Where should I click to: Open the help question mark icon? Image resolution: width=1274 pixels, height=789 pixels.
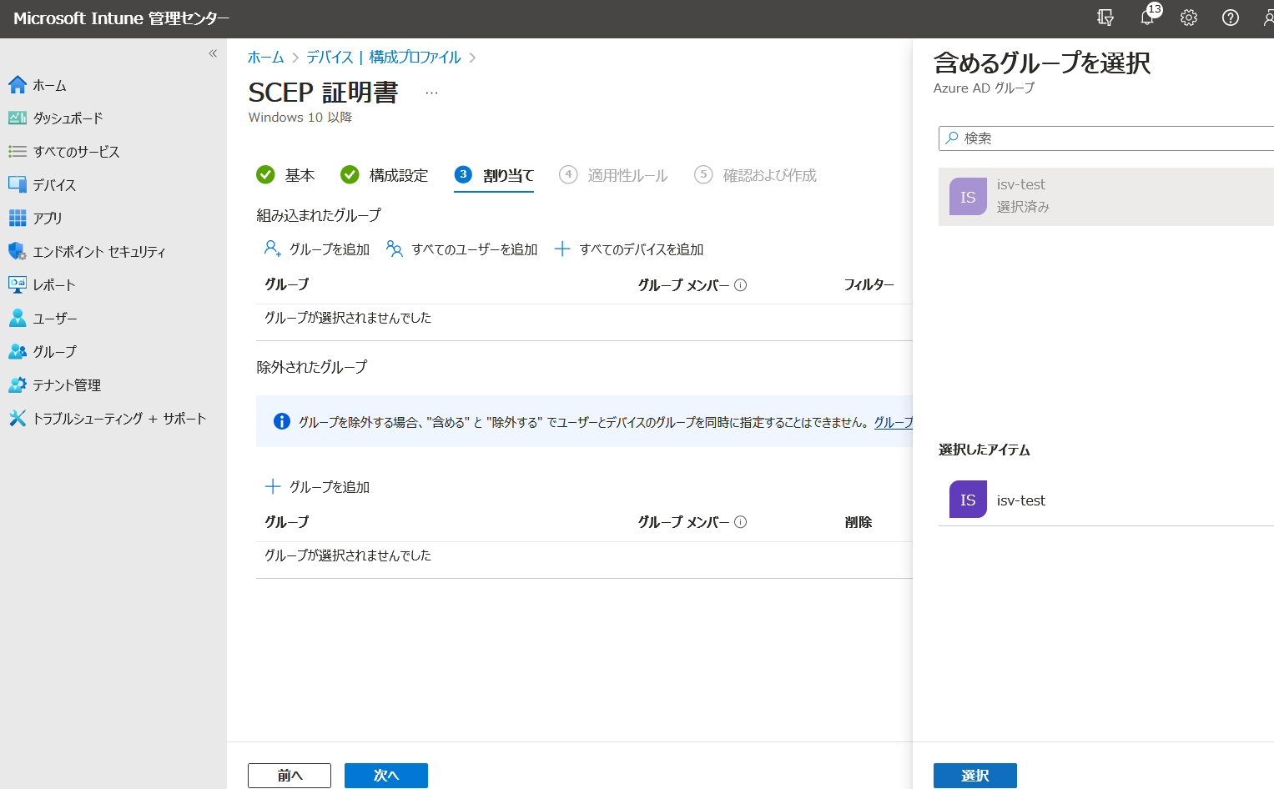pos(1231,18)
